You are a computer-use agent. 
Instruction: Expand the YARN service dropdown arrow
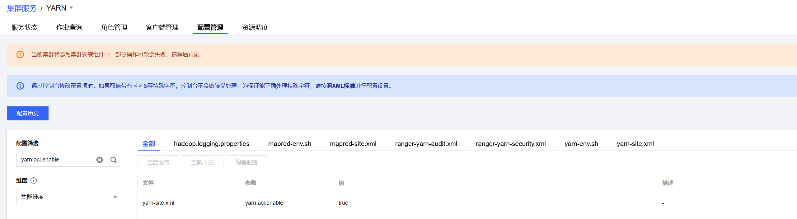[71, 8]
